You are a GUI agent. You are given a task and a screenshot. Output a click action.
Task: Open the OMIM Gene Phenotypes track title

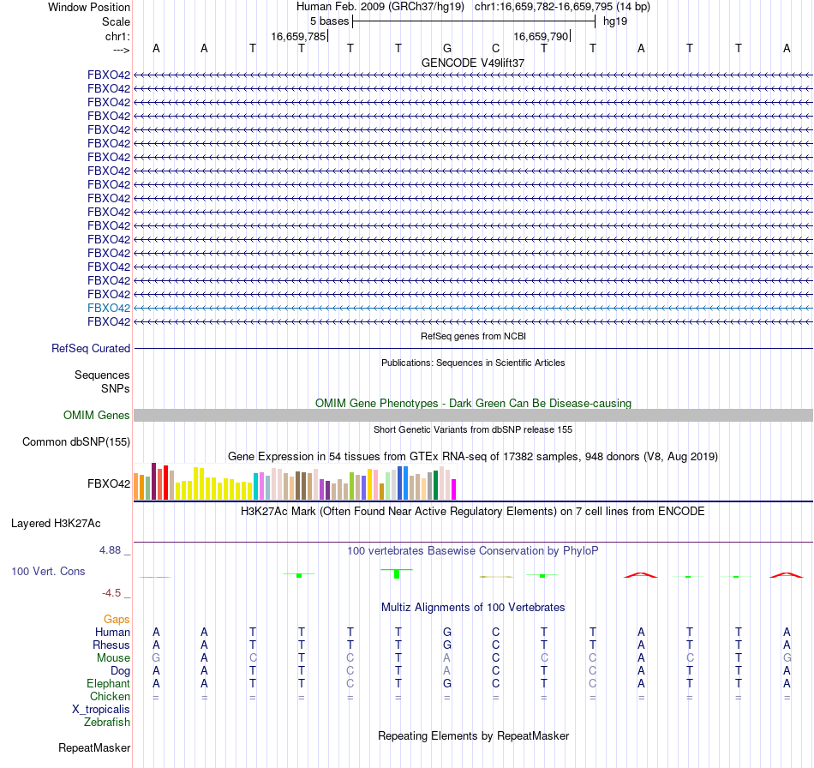tap(473, 404)
